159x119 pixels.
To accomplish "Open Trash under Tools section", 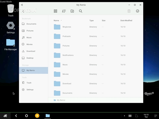I will pyautogui.click(x=29, y=83).
